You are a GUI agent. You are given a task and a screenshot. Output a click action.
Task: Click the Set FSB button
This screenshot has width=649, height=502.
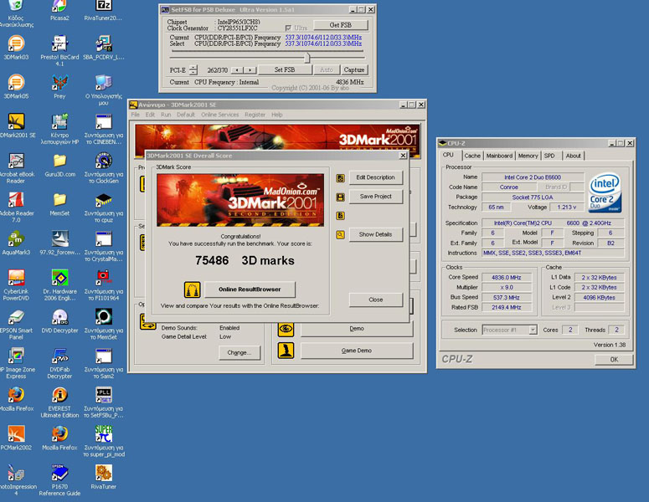tap(285, 70)
